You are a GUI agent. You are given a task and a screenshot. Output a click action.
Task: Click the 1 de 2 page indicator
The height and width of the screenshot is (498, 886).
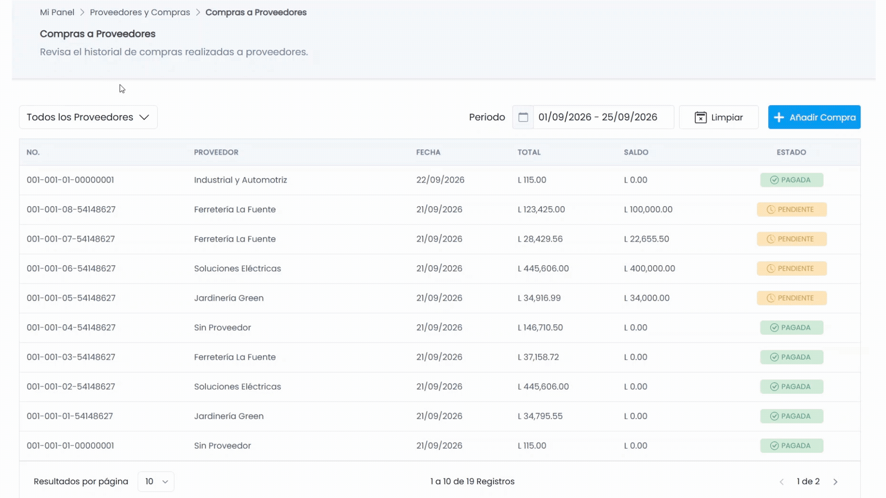(x=808, y=481)
